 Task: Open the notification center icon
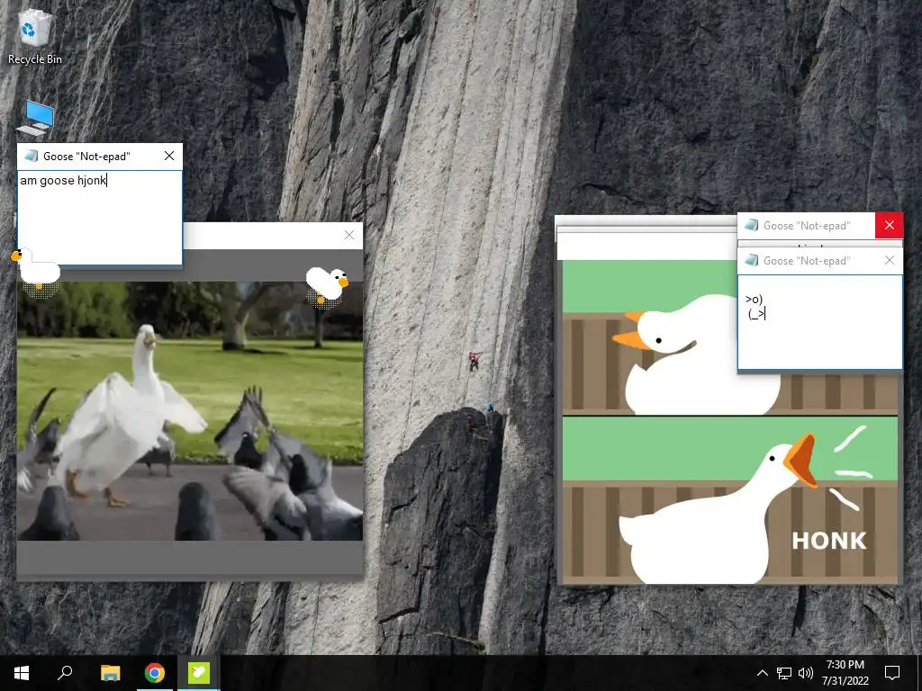tap(892, 673)
